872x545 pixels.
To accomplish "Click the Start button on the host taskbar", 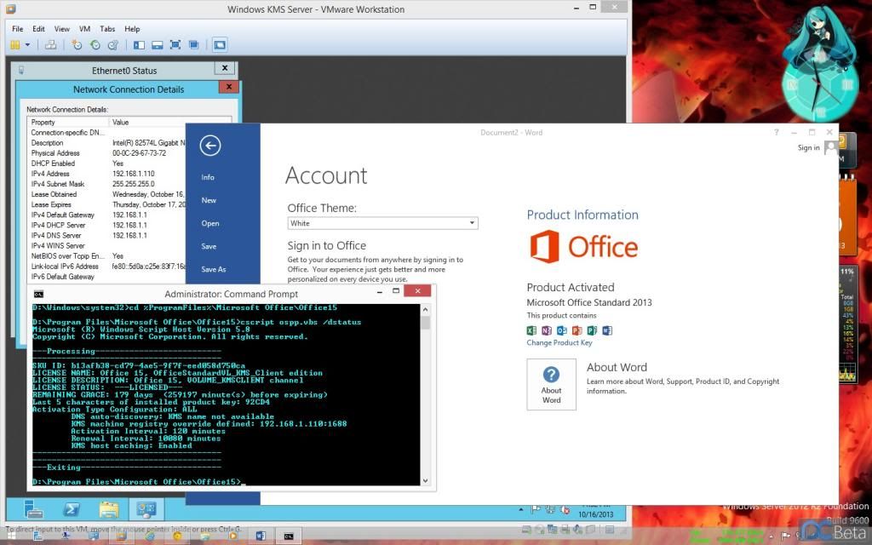I will point(10,536).
